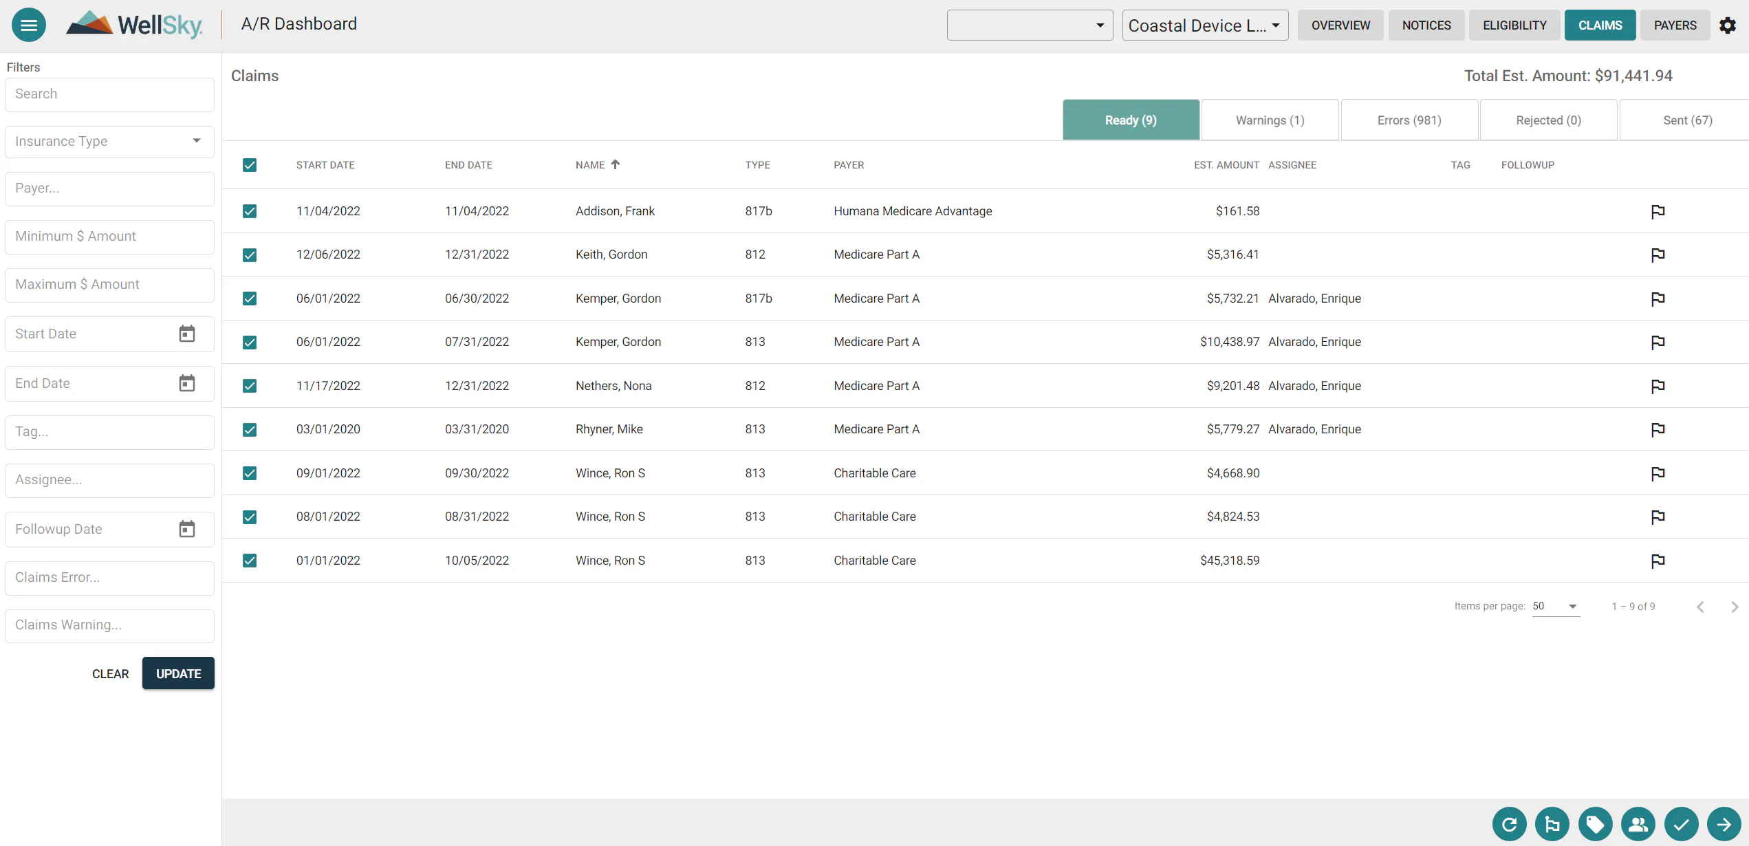Click the assign users icon
This screenshot has height=846, width=1749.
[x=1639, y=823]
